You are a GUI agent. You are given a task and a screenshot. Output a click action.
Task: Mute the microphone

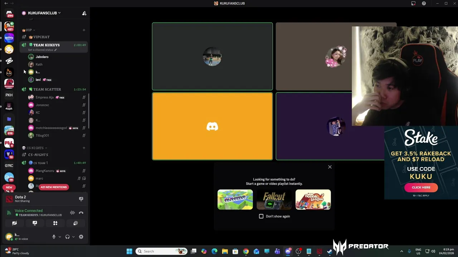54,237
